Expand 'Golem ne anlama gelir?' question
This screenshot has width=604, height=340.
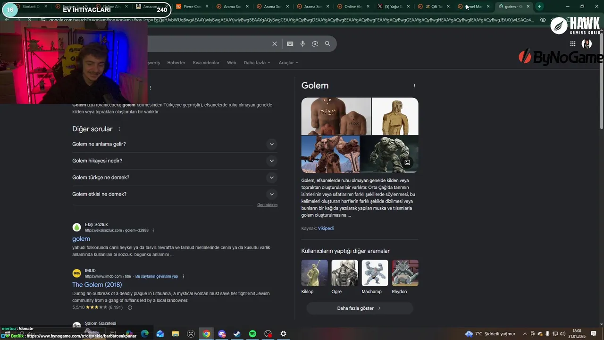(175, 144)
